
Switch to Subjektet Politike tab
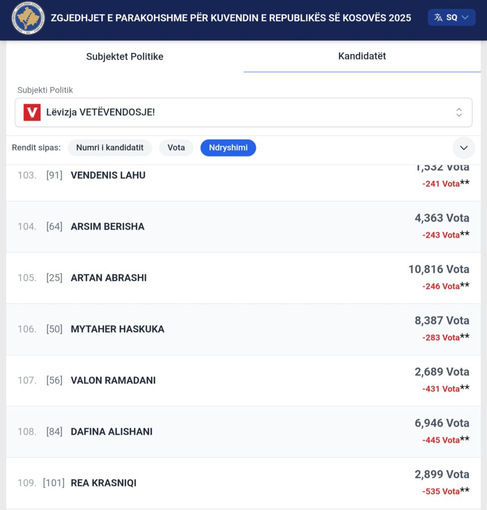125,56
